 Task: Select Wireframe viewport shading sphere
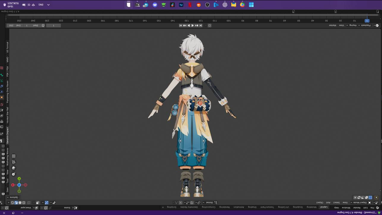point(24,203)
